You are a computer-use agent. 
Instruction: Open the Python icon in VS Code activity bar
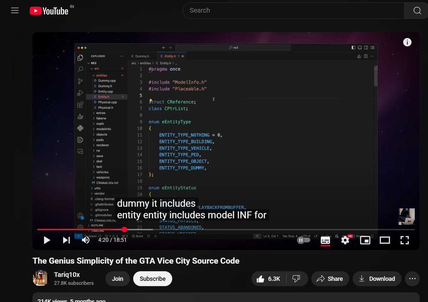tap(80, 128)
